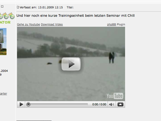Click the 0:00 / 0:00 time display
Viewport: 161px width, 121px height.
[x=99, y=104]
